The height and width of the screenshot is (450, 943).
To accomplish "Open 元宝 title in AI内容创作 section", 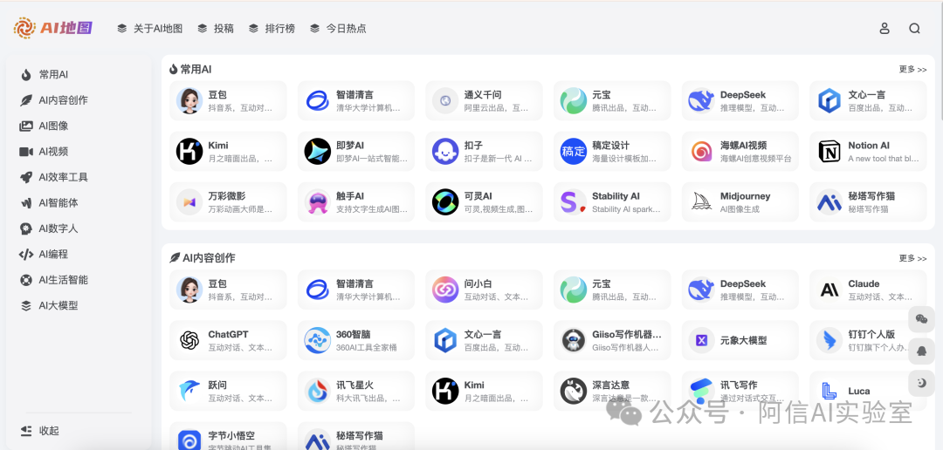I will 602,283.
